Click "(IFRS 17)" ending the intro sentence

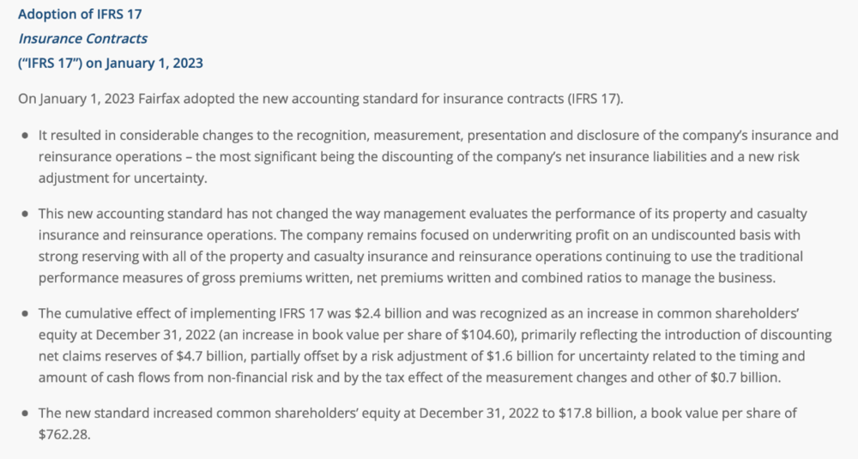coord(595,99)
